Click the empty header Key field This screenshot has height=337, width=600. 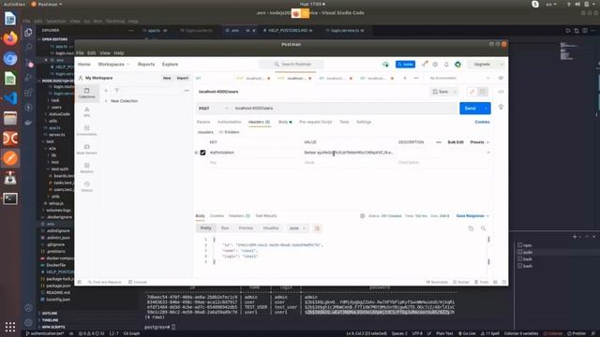[x=254, y=163]
